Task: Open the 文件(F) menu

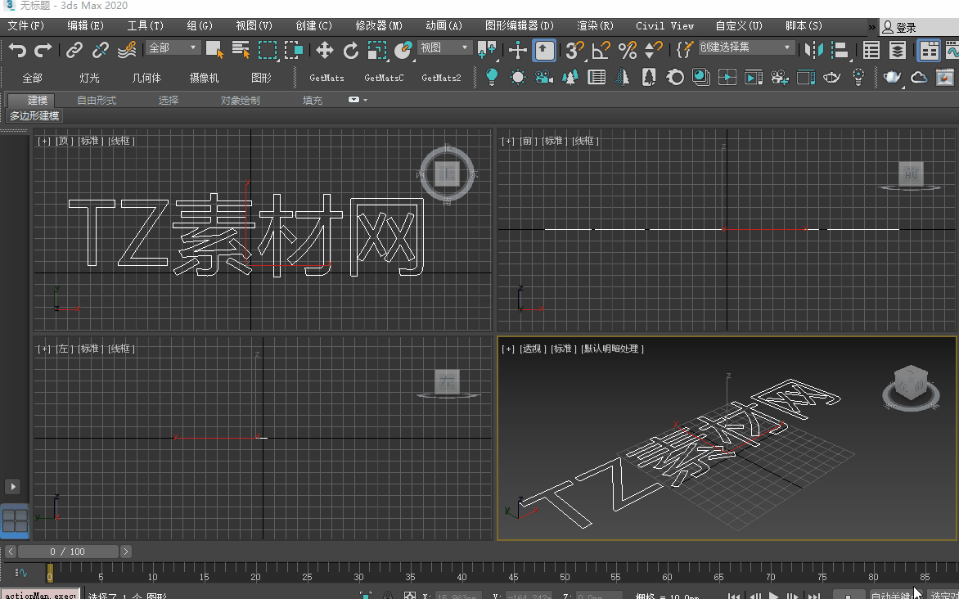Action: [x=25, y=25]
